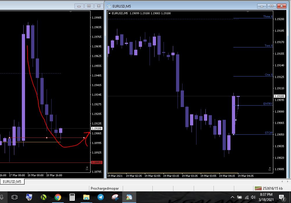Click the microphone icon on taskbar

coord(2,197)
